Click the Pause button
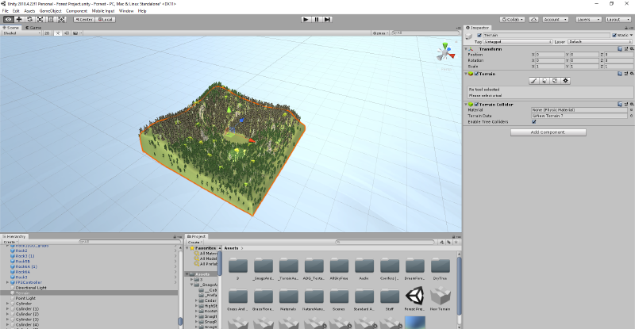The image size is (635, 329). coord(317,19)
